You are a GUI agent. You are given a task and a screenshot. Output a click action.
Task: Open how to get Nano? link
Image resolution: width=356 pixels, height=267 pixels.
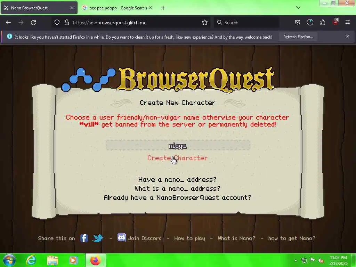click(292, 238)
